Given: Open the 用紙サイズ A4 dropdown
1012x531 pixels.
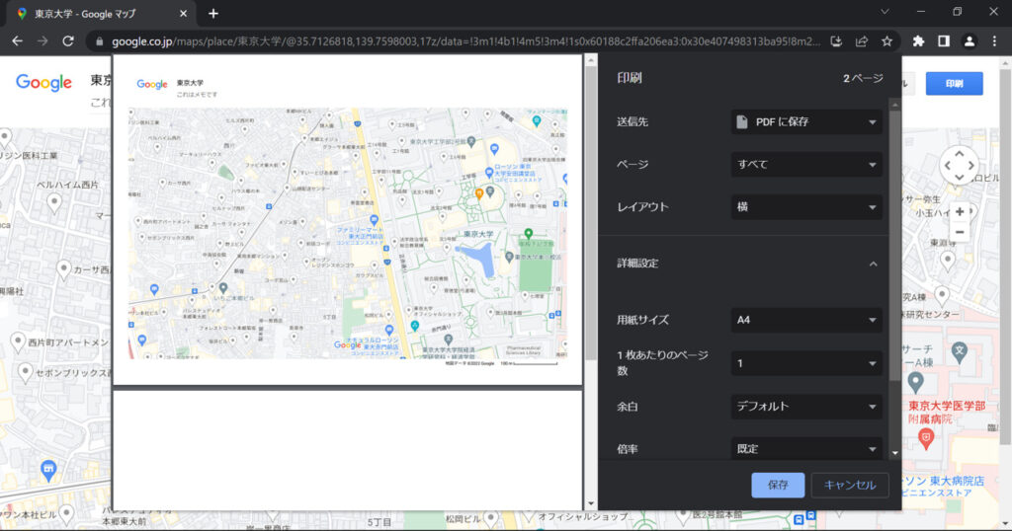Looking at the screenshot, I should 806,320.
